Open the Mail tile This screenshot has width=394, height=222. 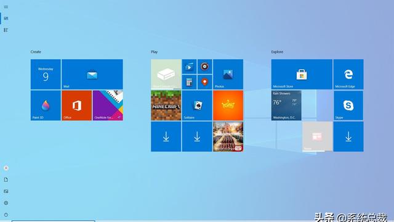tap(92, 74)
